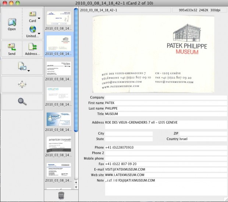Select the Creative card thumbnail
This screenshot has width=228, height=202.
coord(59,94)
